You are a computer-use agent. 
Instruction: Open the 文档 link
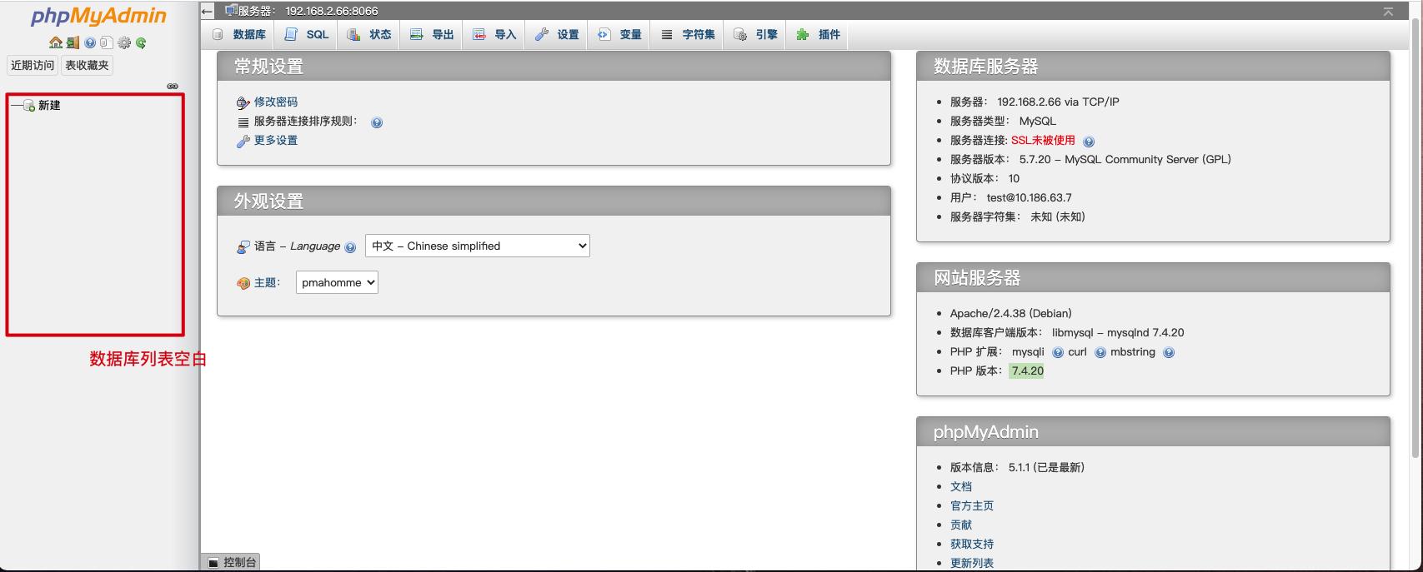(961, 486)
